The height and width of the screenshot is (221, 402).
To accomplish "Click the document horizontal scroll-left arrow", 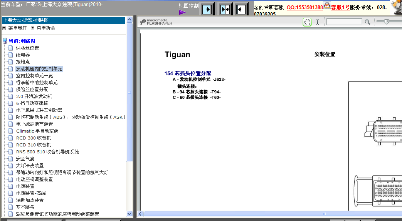I will (x=140, y=214).
